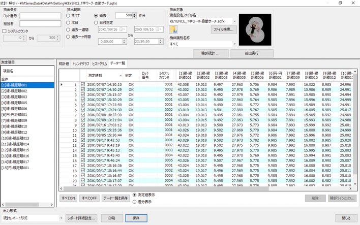Image resolution: width=360 pixels, height=225 pixels.
Task: Select [15]円-線距離001 in item list
Action: 27,168
